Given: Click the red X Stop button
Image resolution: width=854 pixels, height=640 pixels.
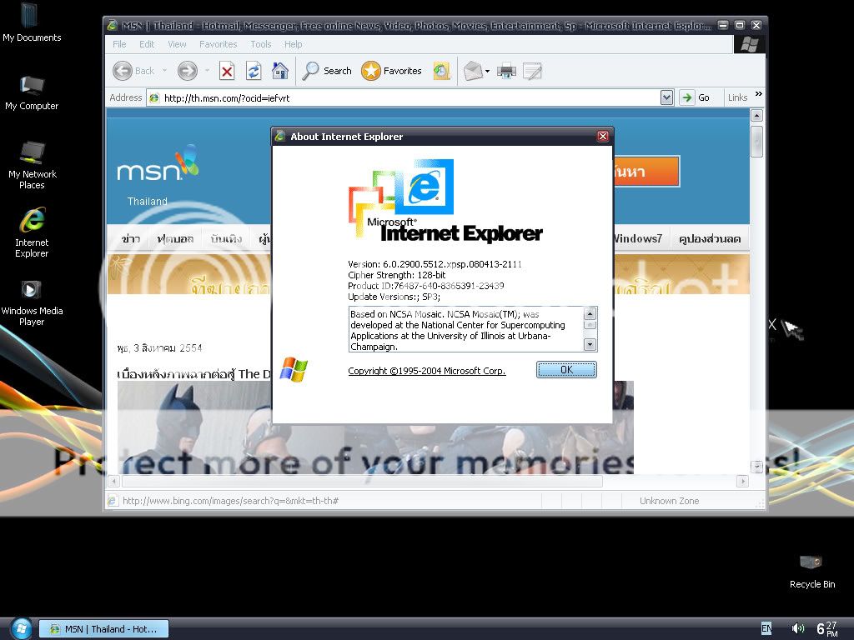Looking at the screenshot, I should [x=227, y=71].
